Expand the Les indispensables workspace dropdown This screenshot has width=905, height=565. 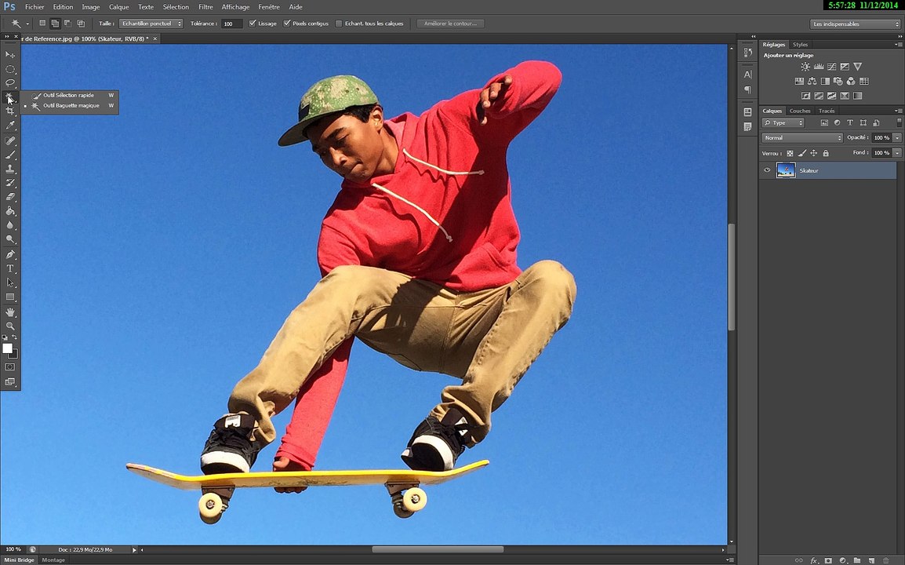pyautogui.click(x=855, y=24)
